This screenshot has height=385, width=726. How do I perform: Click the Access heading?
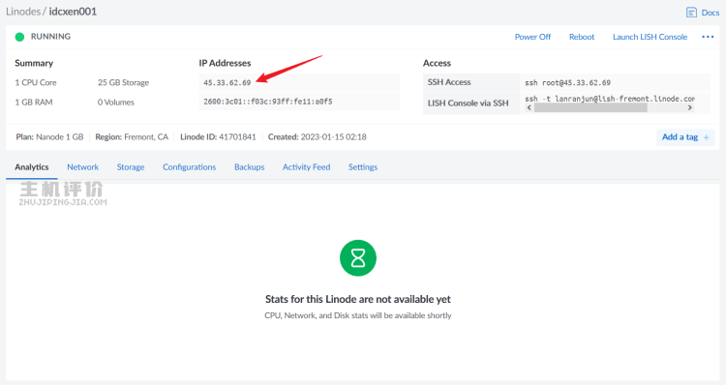(437, 63)
